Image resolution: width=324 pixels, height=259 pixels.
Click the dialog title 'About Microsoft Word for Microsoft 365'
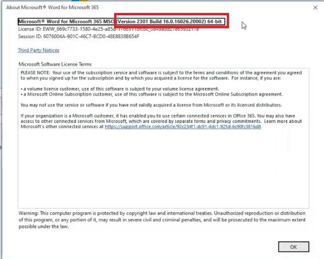point(52,8)
